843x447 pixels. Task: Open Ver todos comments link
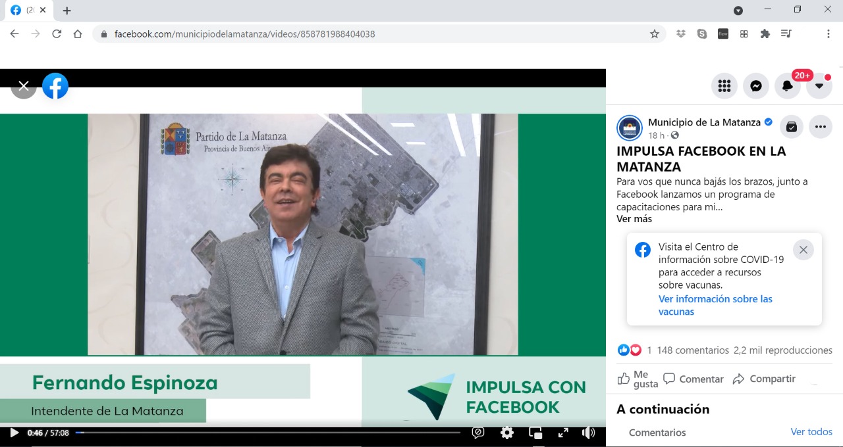point(811,432)
